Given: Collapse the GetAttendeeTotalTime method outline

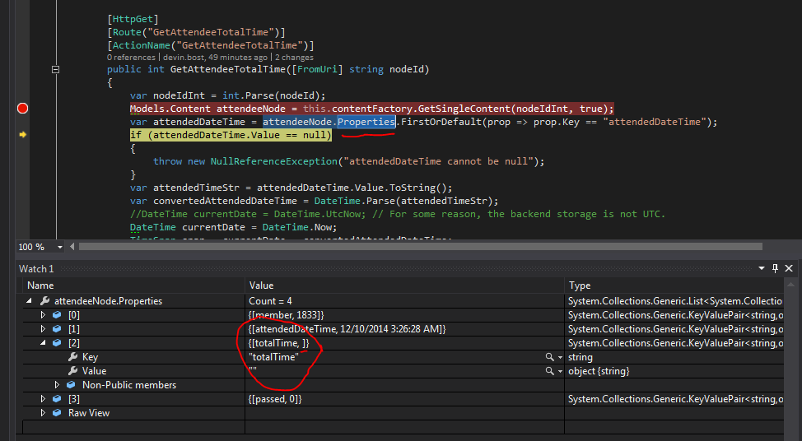Looking at the screenshot, I should pos(56,69).
